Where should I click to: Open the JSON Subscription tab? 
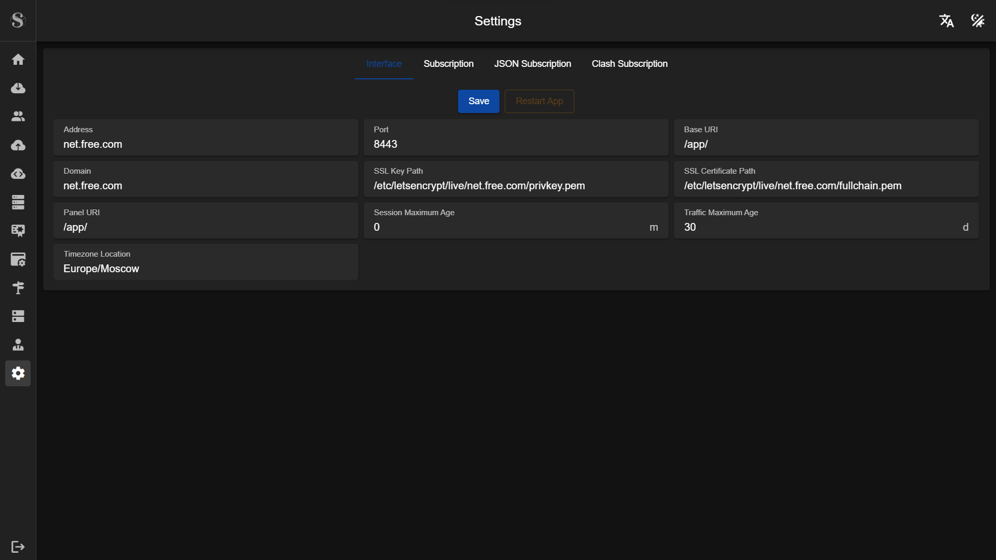click(x=532, y=64)
